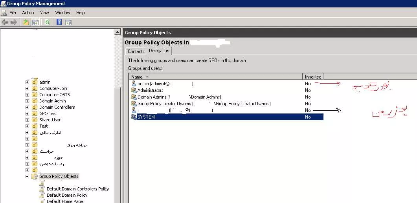Viewport: 417px width, 203px height.
Task: Select the Computer-Join tree item
Action: point(53,88)
